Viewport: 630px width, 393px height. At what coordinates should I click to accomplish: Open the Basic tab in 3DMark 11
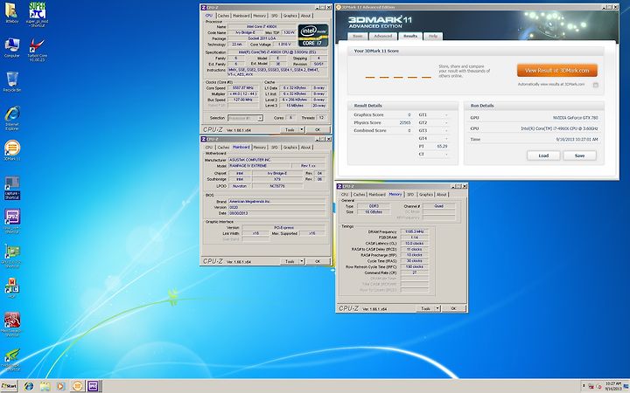click(x=358, y=36)
